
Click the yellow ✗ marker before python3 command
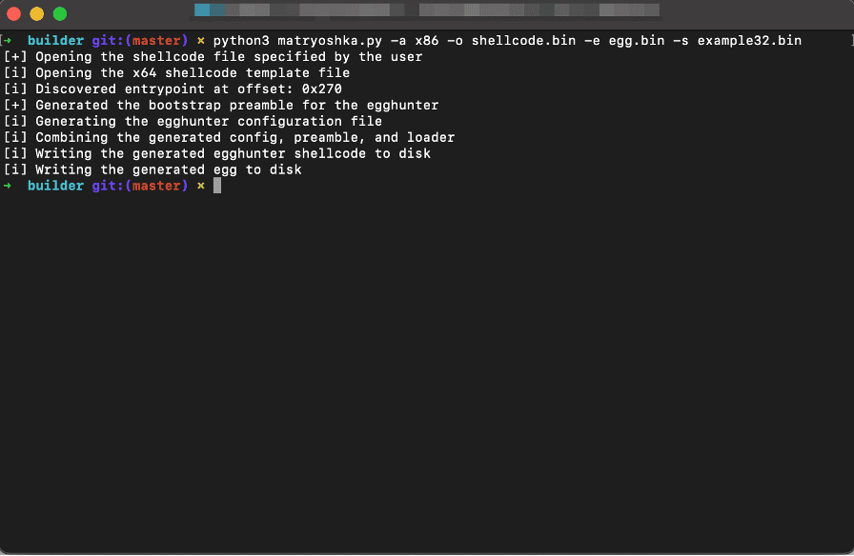[201, 41]
